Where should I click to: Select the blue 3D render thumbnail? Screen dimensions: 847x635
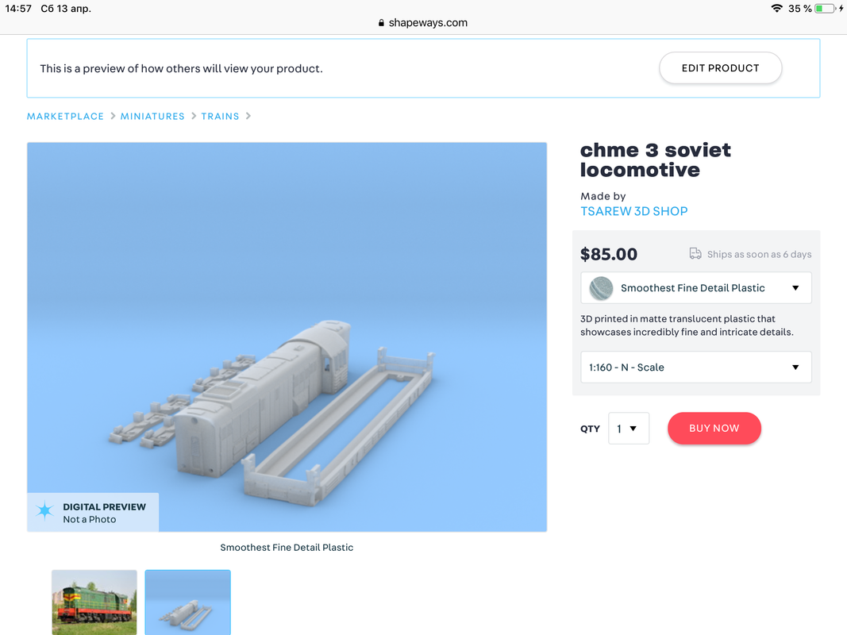click(188, 602)
